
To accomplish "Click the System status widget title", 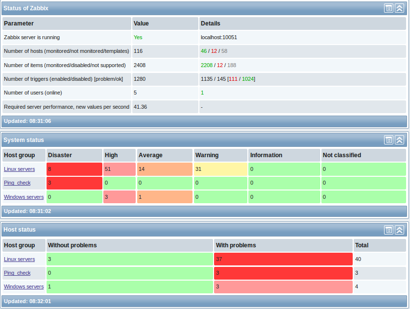I will (x=24, y=140).
